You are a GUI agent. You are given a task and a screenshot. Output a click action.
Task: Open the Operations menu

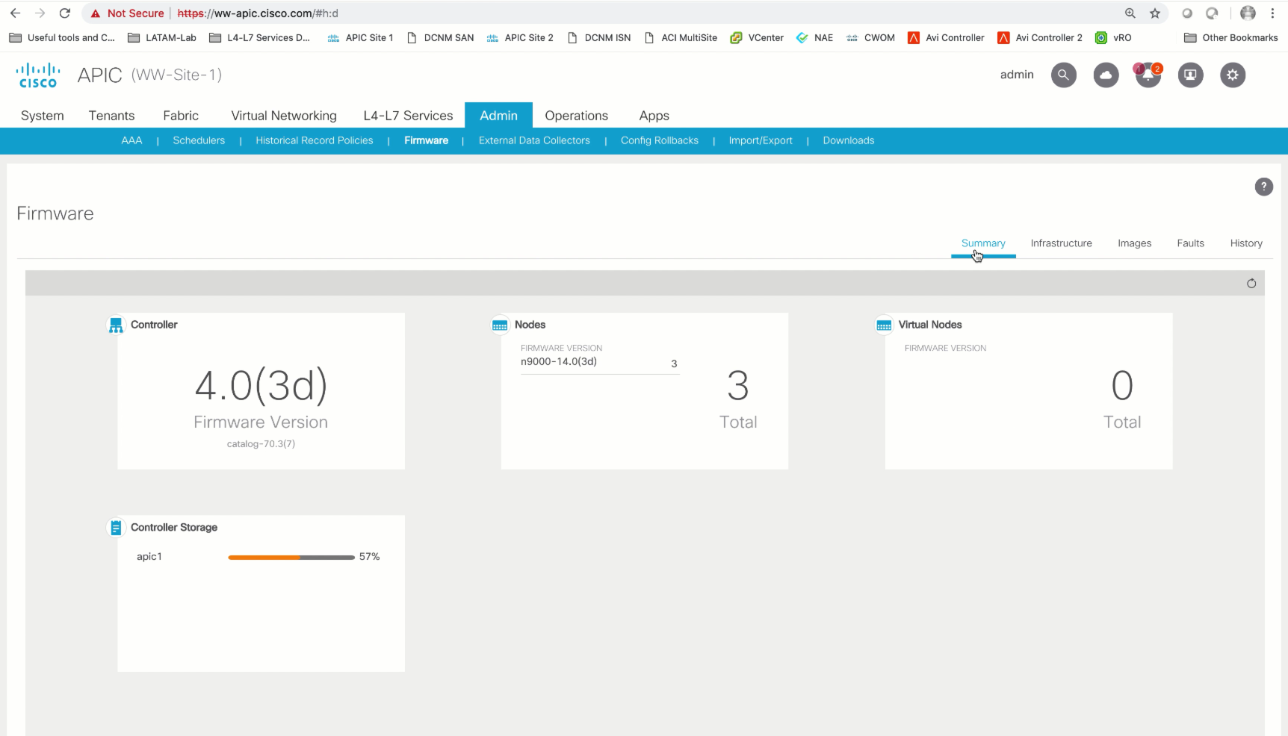[576, 116]
